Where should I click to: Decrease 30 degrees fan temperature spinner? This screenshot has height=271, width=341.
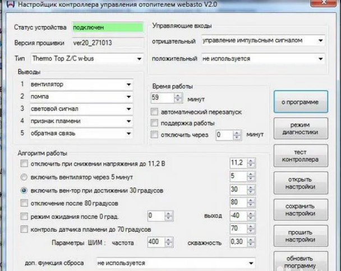[251, 192]
